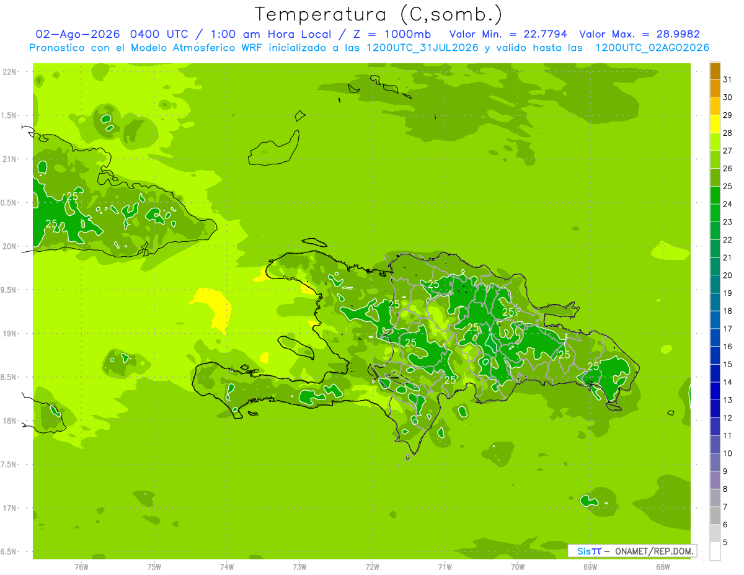Click the "Valor Min. = 22.7794" value
The height and width of the screenshot is (575, 744).
[x=508, y=34]
